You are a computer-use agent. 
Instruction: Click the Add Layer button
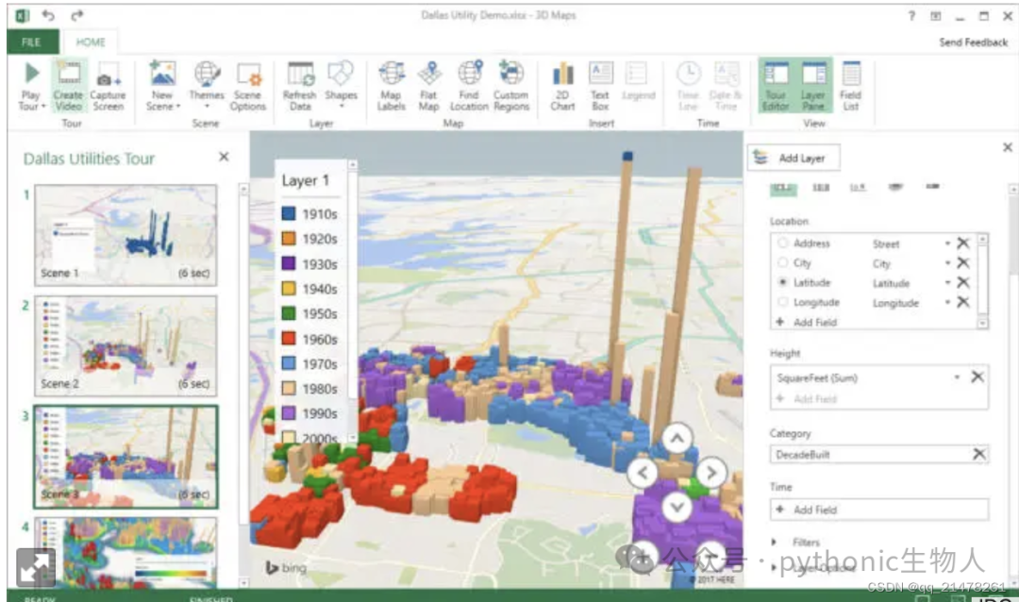click(x=793, y=158)
